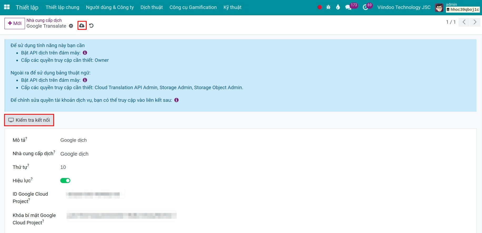Open Dịch thuật menu
The width and height of the screenshot is (482, 233).
pyautogui.click(x=152, y=7)
